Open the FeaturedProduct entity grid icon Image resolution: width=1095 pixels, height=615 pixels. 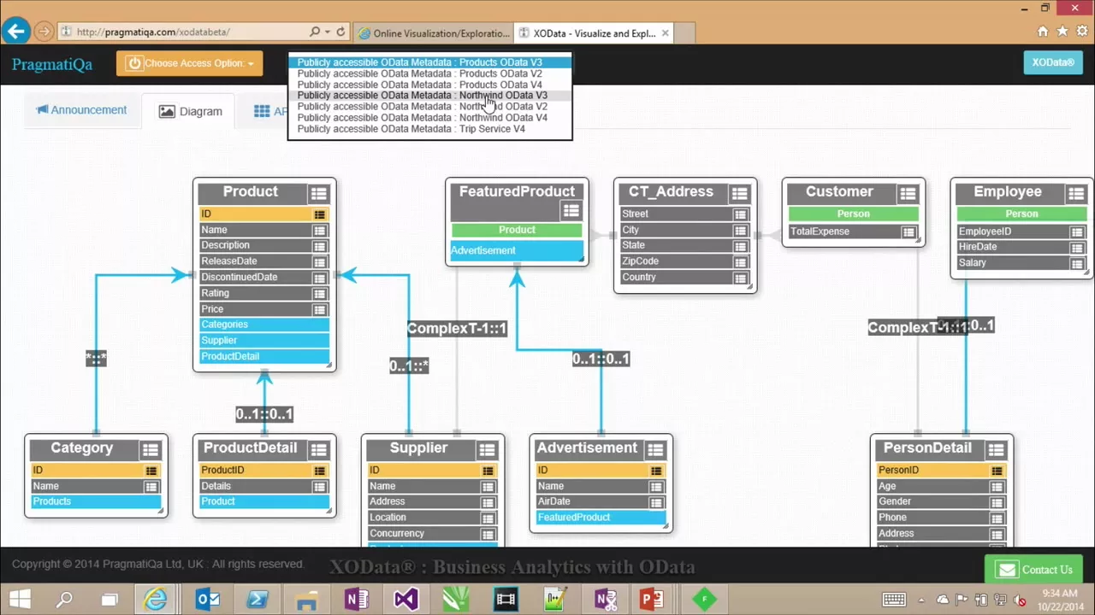click(x=571, y=210)
